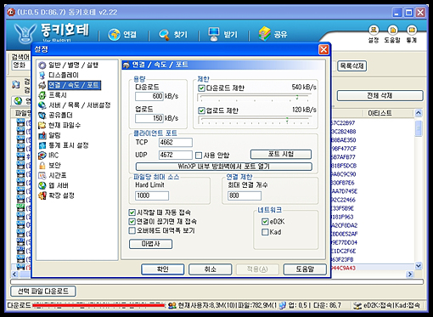Click the 포트 시험 button
The height and width of the screenshot is (317, 433).
click(281, 155)
